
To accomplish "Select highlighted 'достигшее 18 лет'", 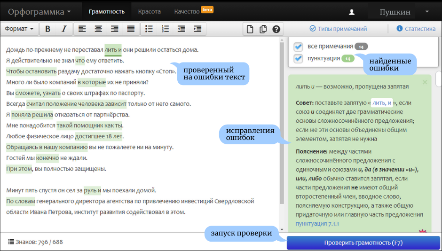I will (x=99, y=136).
